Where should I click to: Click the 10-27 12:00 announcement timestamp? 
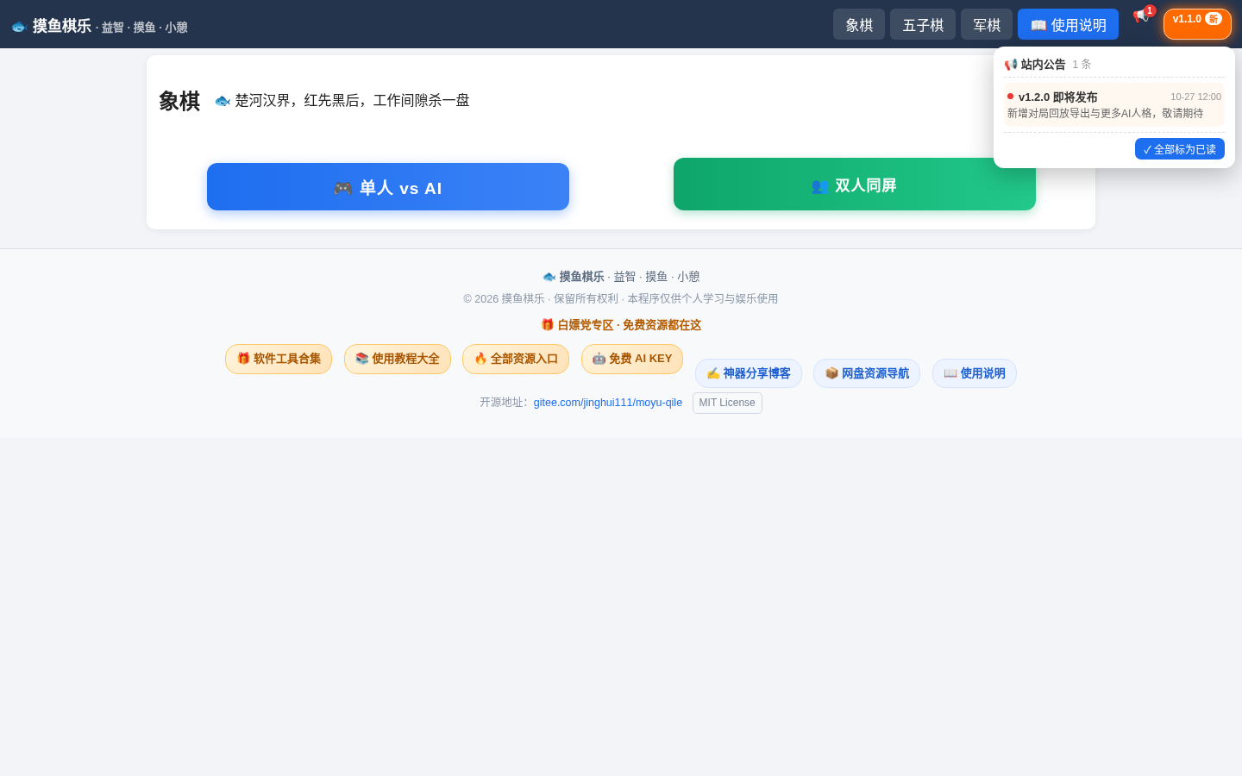[1195, 97]
